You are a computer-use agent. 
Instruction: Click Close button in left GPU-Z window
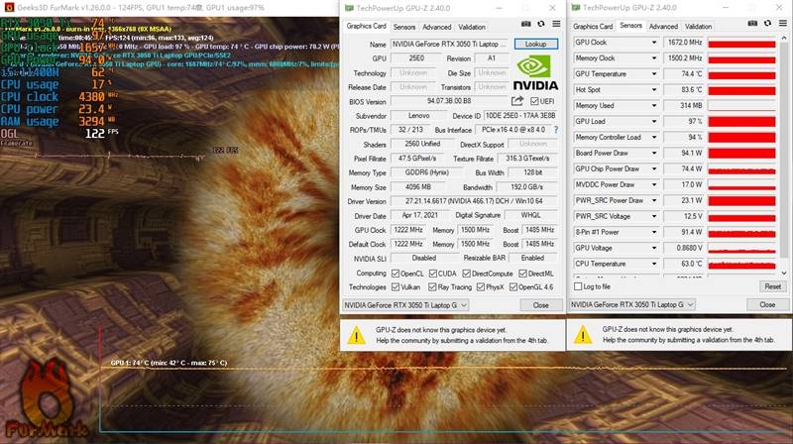pos(540,305)
